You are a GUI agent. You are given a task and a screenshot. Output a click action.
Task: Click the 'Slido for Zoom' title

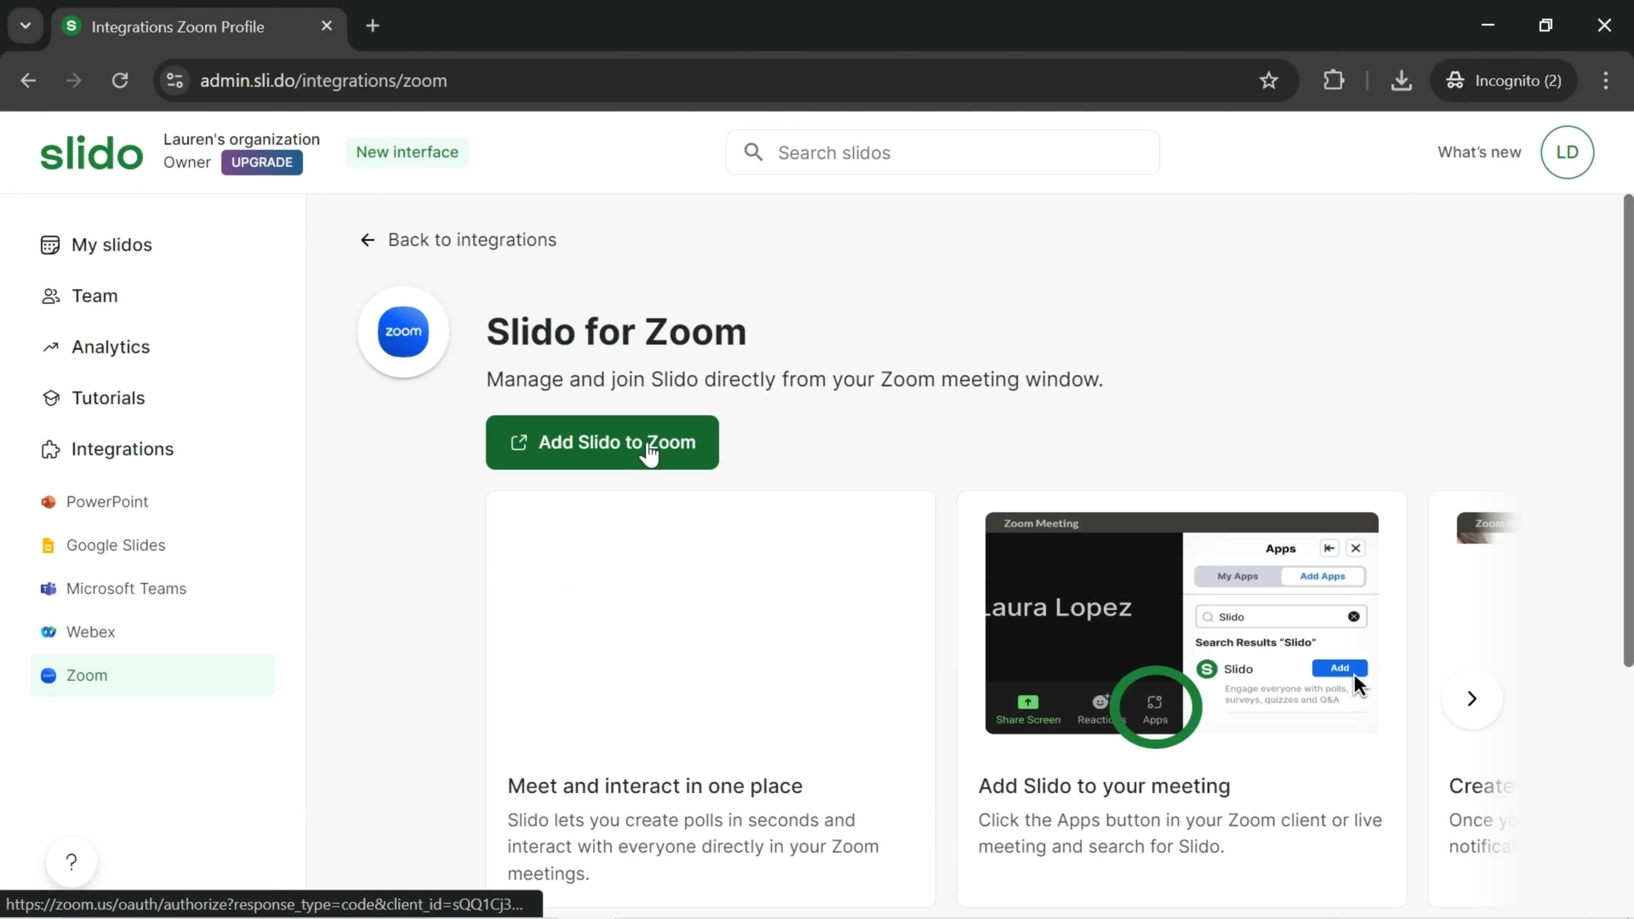click(x=616, y=332)
